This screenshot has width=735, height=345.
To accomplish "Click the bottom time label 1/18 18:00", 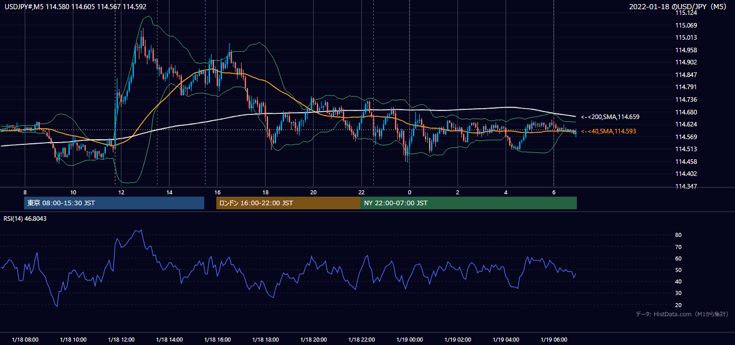I will pyautogui.click(x=265, y=340).
